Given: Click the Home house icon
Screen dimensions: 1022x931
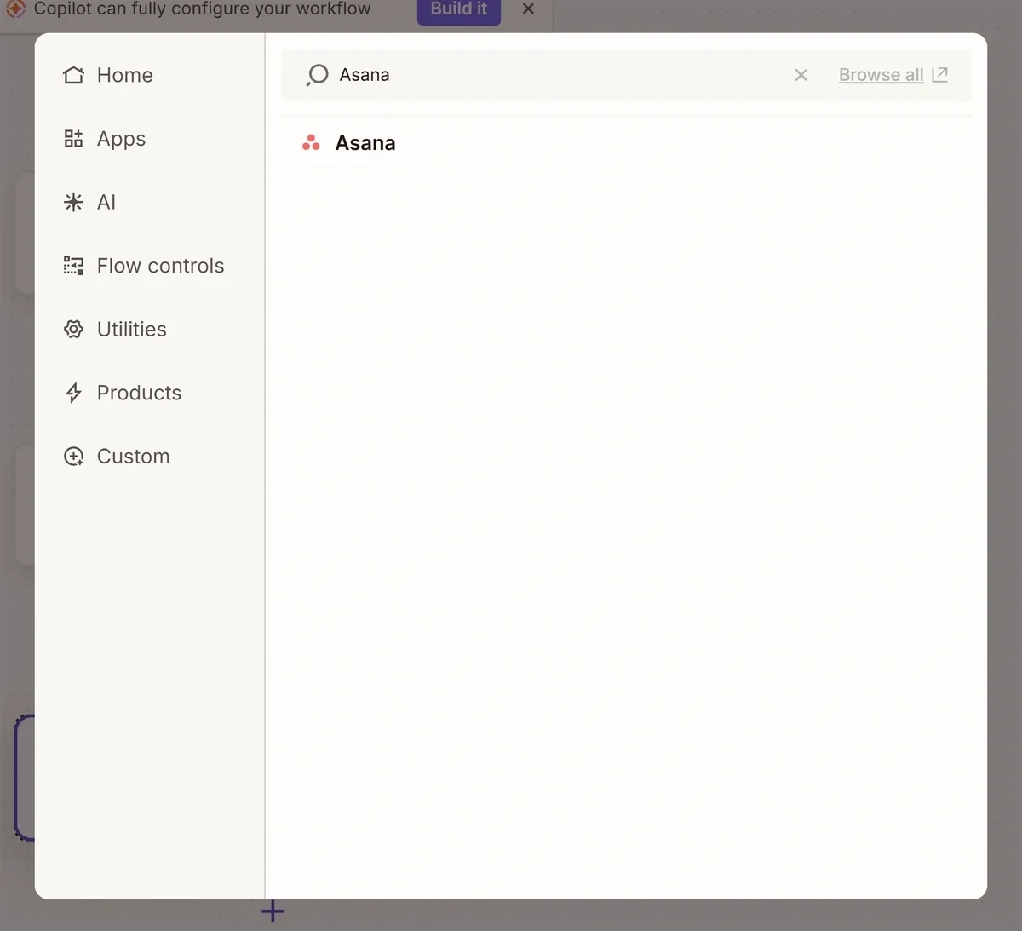Looking at the screenshot, I should point(74,75).
